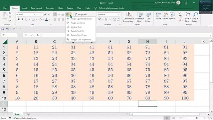
Task: Click the Bold formatting icon
Action: coord(19,19)
